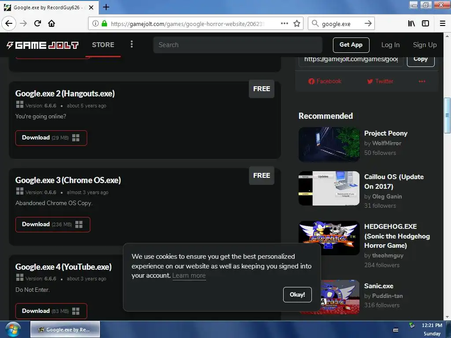Open the Windows Start orb
Image resolution: width=451 pixels, height=338 pixels.
pyautogui.click(x=13, y=330)
